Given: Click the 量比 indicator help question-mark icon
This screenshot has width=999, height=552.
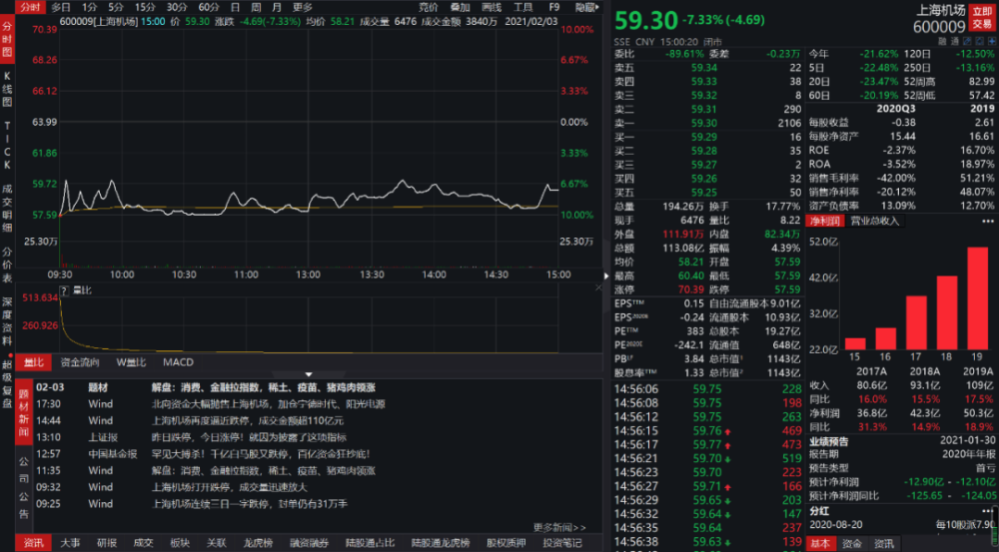Looking at the screenshot, I should coord(64,290).
